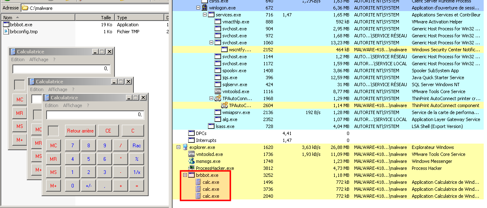Select the brbconfig.tmp file icon
The height and width of the screenshot is (208, 487).
coord(6,32)
